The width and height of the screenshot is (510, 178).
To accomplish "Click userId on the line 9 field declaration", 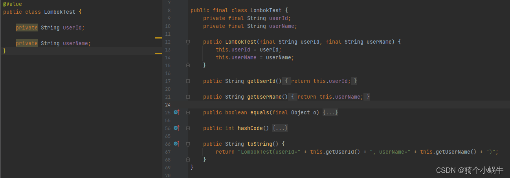I will (279, 18).
